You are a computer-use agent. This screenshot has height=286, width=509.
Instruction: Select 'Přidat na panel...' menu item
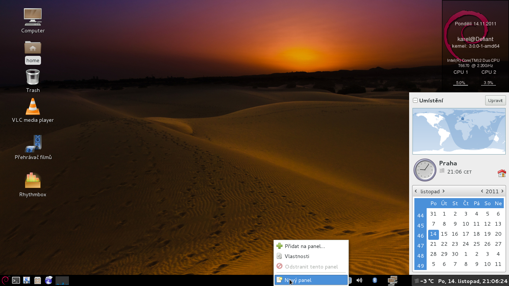click(x=305, y=246)
